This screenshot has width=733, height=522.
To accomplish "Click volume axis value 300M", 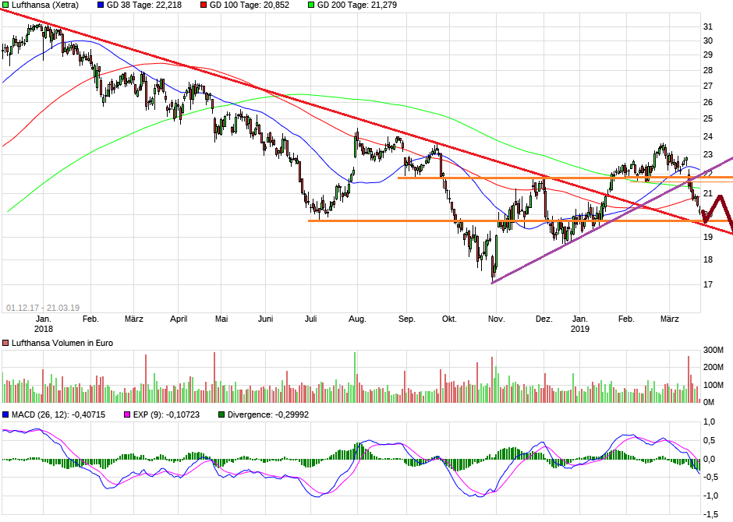I will click(x=714, y=350).
